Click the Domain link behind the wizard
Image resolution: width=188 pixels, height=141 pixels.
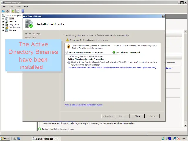tap(169, 68)
